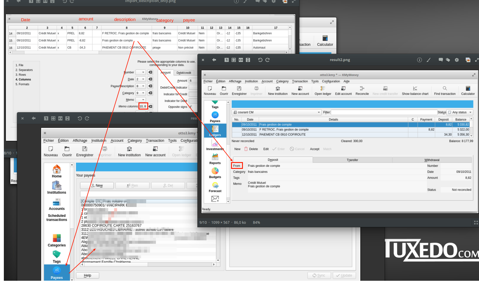479x284 pixels.
Task: Rotate right in result2.png viewer
Action: point(267,60)
